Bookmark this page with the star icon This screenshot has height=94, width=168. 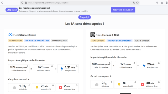tap(137, 3)
